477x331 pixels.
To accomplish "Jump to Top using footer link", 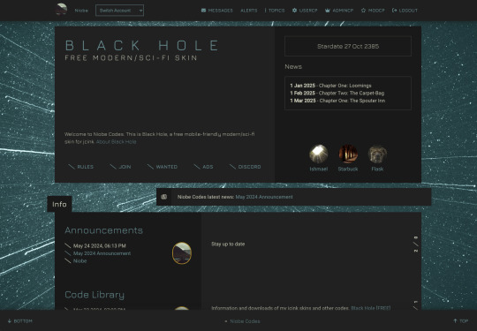I will (x=464, y=321).
